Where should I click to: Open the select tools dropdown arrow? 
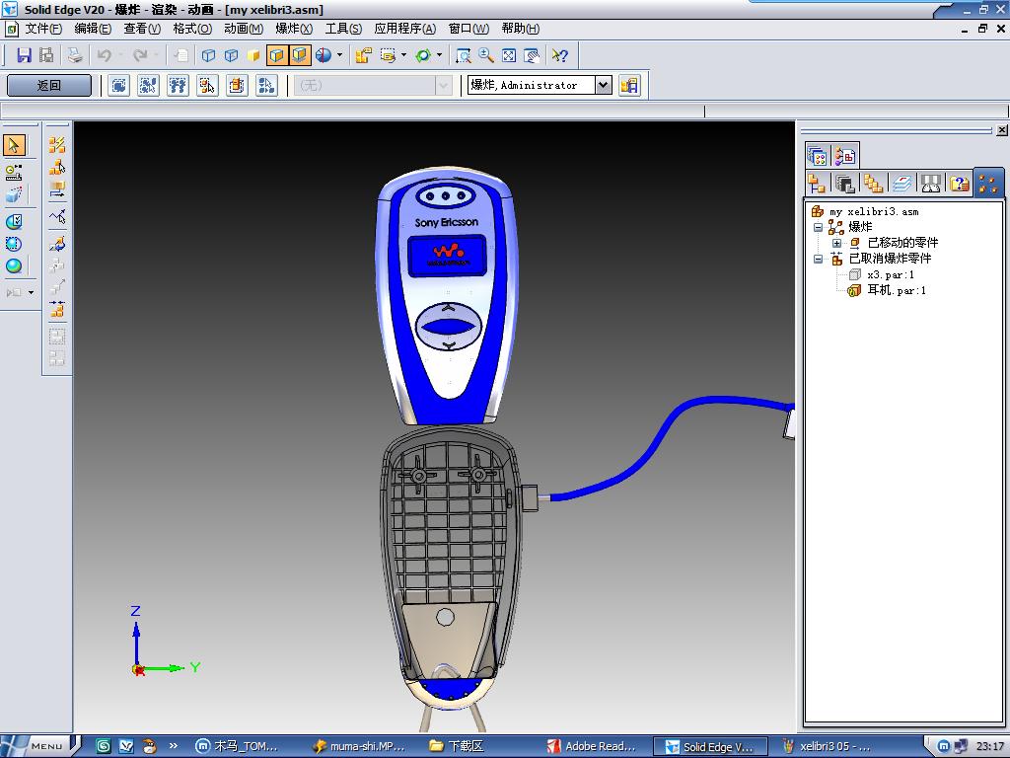click(403, 55)
